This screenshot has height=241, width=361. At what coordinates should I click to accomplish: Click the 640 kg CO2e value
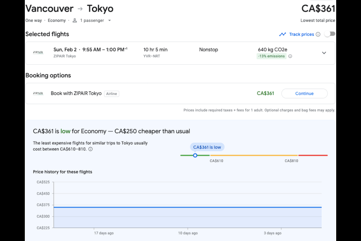point(273,50)
